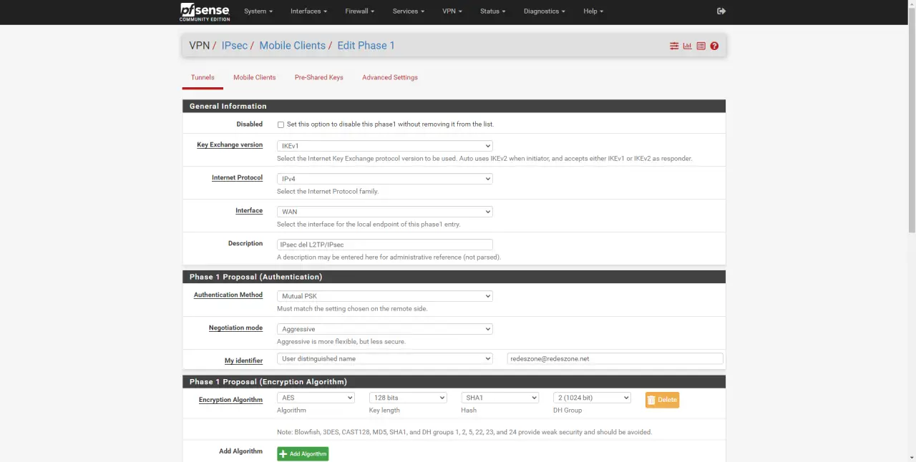Delete the AES encryption algorithm row
Screen dimensions: 916x462
pos(662,400)
